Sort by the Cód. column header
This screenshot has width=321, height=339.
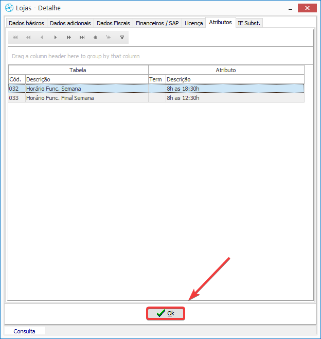point(16,79)
